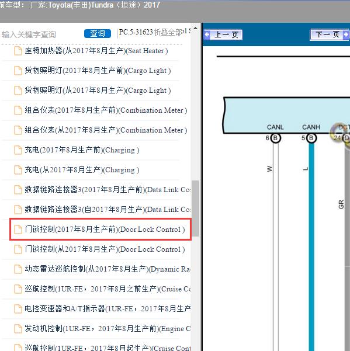The height and width of the screenshot is (351, 350).
Task: Click document icon beside 发动机控制 entry
Action: tap(18, 329)
